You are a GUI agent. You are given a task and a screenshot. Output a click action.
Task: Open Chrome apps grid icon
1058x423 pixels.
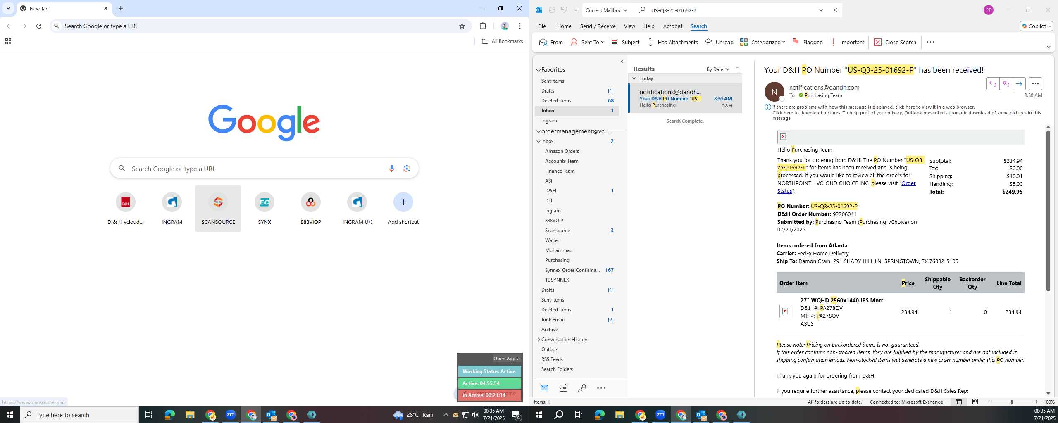coord(8,41)
